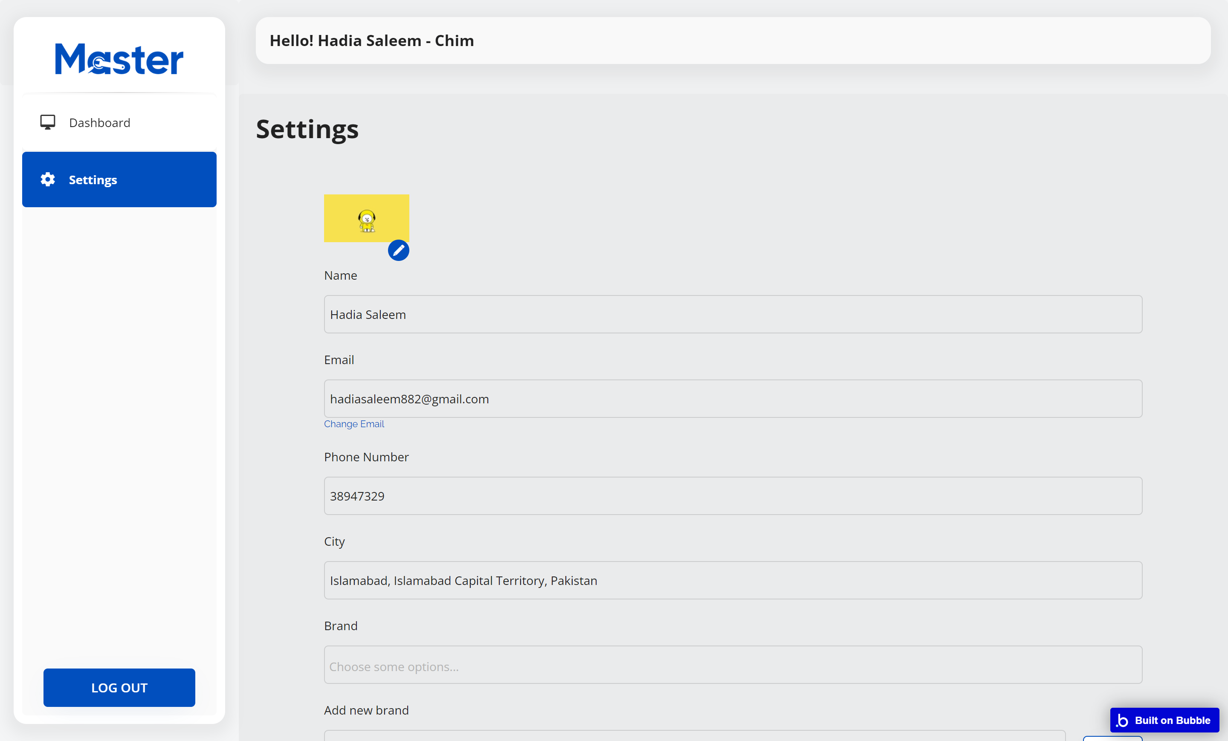Select the Settings sidebar item
Viewport: 1228px width, 741px height.
pos(119,179)
